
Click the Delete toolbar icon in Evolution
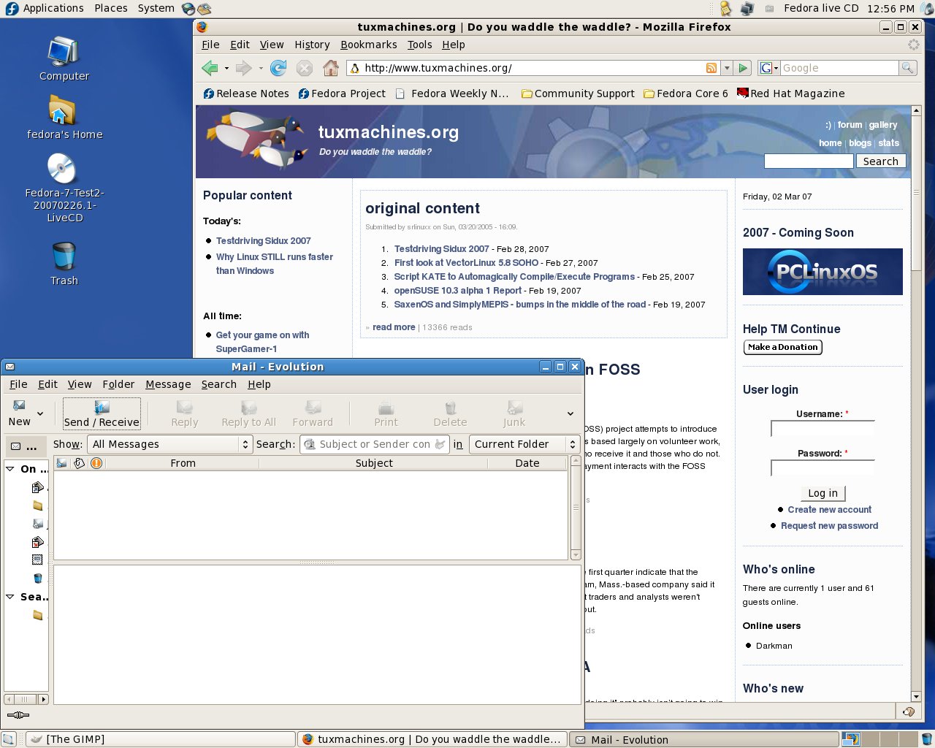pyautogui.click(x=450, y=407)
